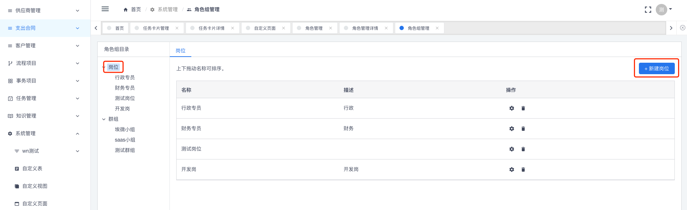The image size is (687, 210).
Task: Click the home icon in breadcrumb
Action: (x=126, y=10)
